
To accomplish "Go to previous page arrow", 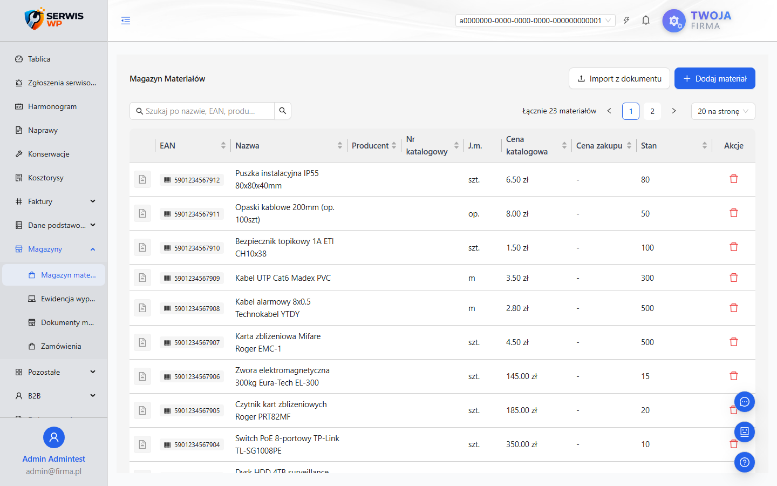I will pyautogui.click(x=609, y=111).
